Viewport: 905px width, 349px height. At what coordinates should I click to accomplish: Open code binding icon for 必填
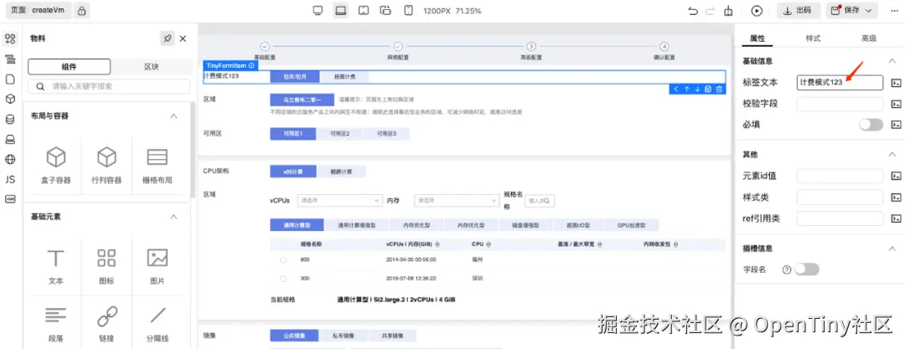(896, 125)
